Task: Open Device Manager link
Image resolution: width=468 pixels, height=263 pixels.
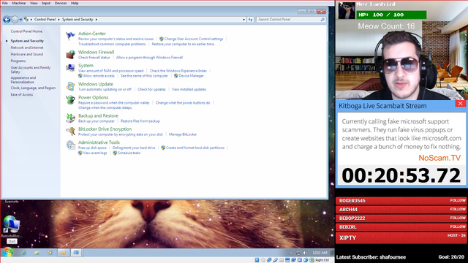Action: click(192, 76)
